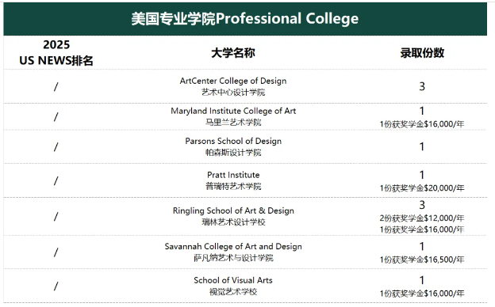Viewport: 495px width, 307px height.
Task: Click Maryland Institute College of Art text
Action: pos(233,111)
